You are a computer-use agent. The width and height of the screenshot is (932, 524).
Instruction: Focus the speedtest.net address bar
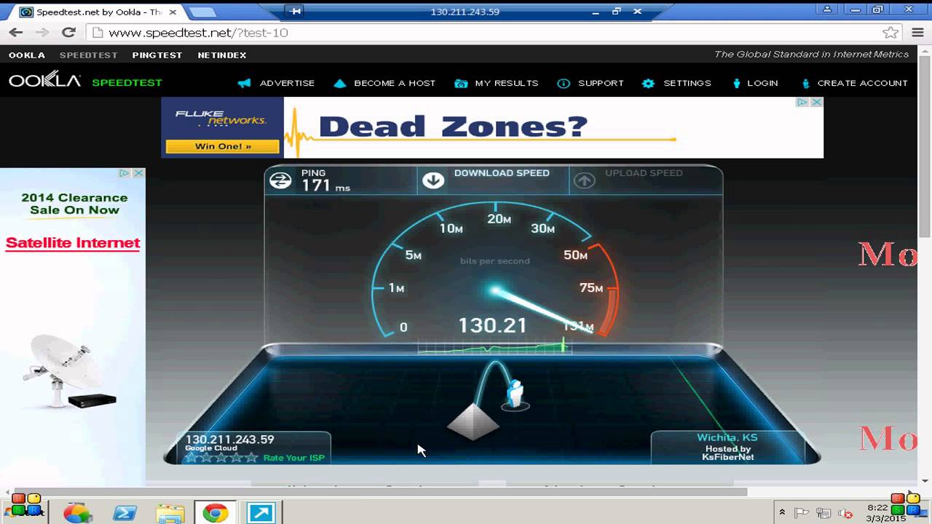pyautogui.click(x=494, y=33)
